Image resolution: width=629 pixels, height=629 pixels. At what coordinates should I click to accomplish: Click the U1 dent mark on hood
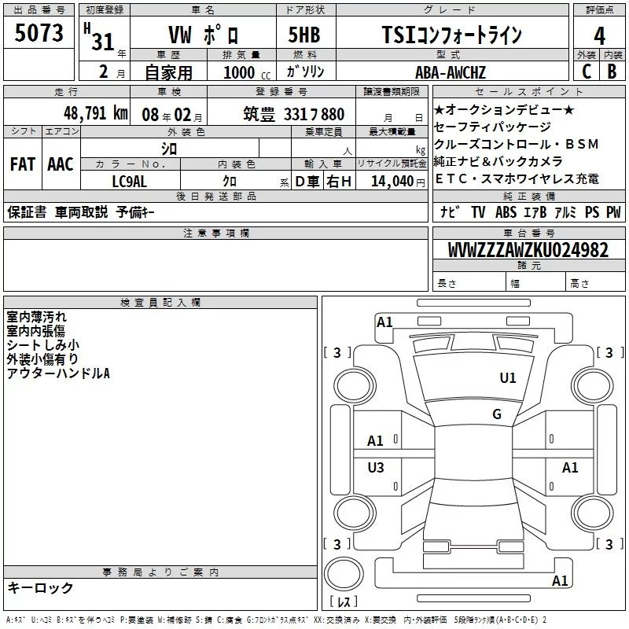click(507, 378)
